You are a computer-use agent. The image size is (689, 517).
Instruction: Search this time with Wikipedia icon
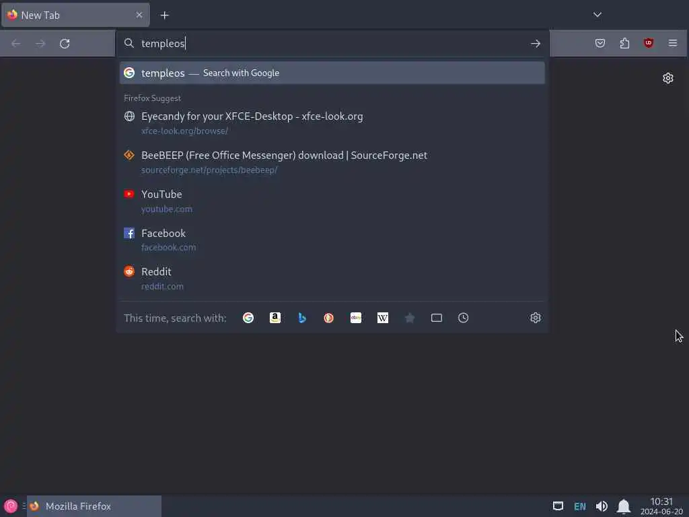[x=383, y=318]
